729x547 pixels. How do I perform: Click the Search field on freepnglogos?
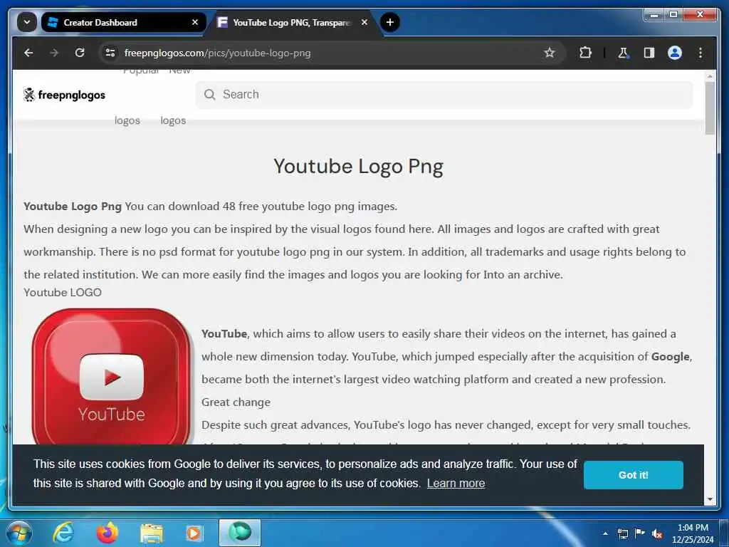tap(444, 95)
